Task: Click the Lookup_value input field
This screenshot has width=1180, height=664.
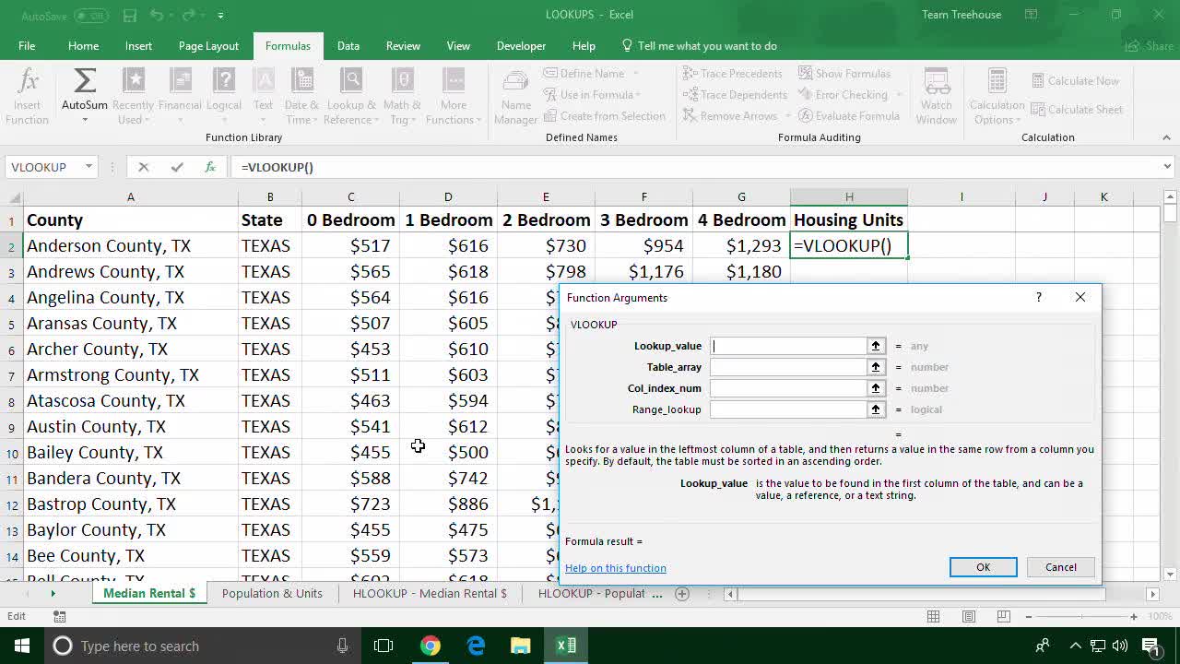Action: coord(788,346)
